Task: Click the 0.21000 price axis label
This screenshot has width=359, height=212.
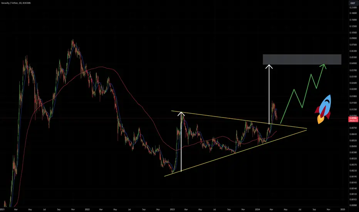Action: [353, 8]
